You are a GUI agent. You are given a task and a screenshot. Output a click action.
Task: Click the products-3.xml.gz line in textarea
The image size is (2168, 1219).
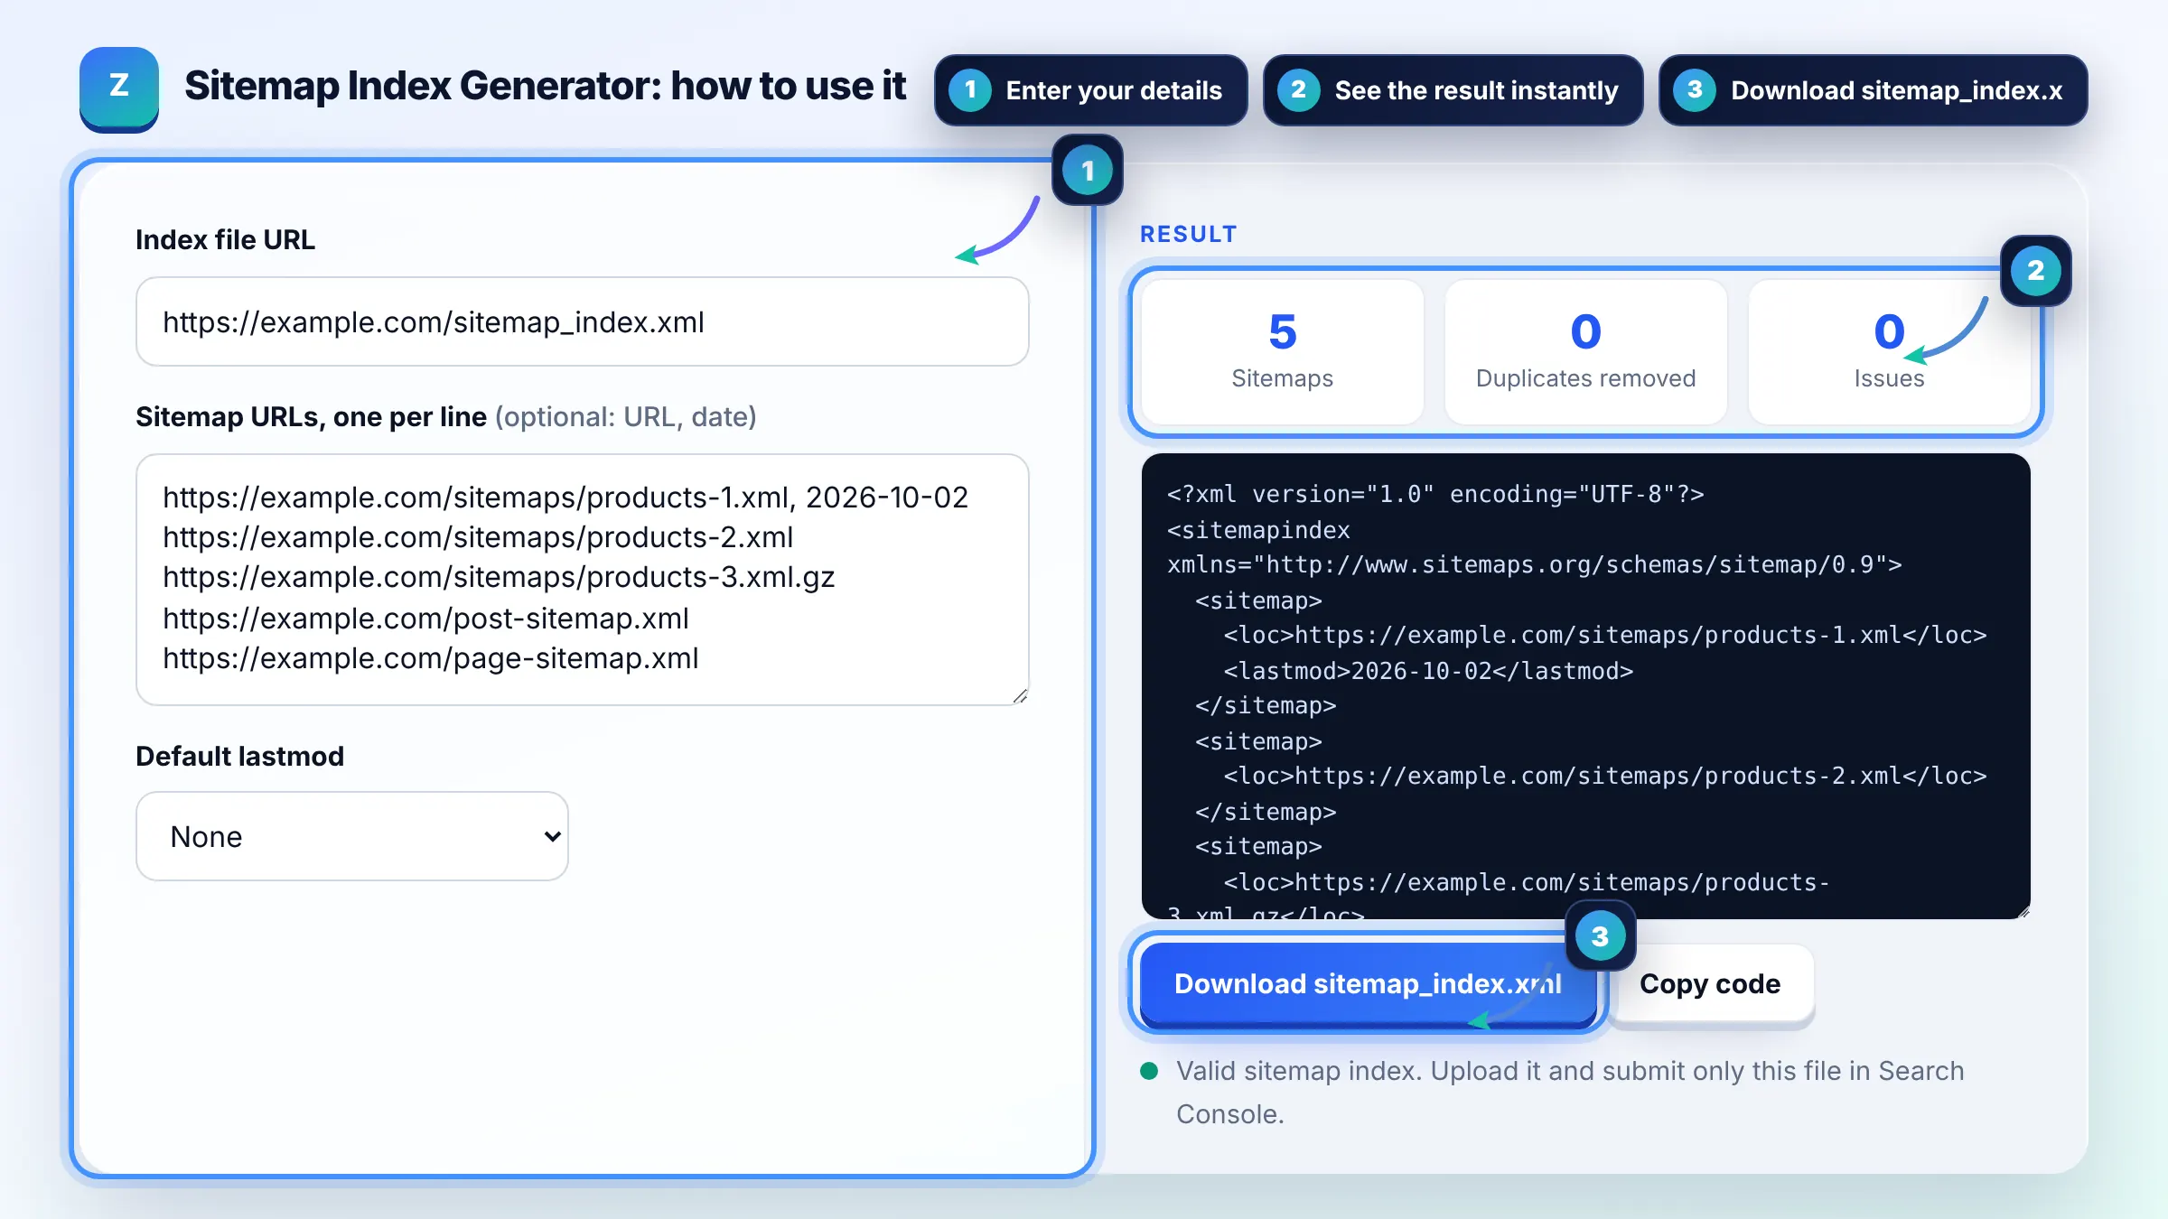point(499,577)
